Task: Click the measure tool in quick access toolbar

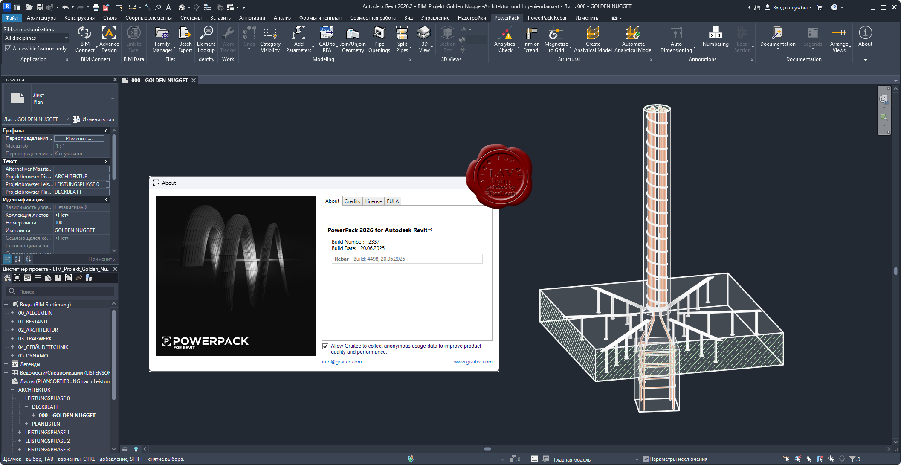Action: (133, 7)
